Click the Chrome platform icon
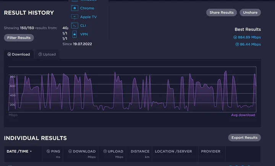 point(74,8)
